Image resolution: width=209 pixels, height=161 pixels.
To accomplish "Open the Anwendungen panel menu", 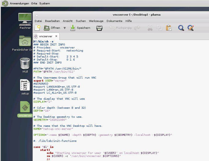I will coord(19,4).
